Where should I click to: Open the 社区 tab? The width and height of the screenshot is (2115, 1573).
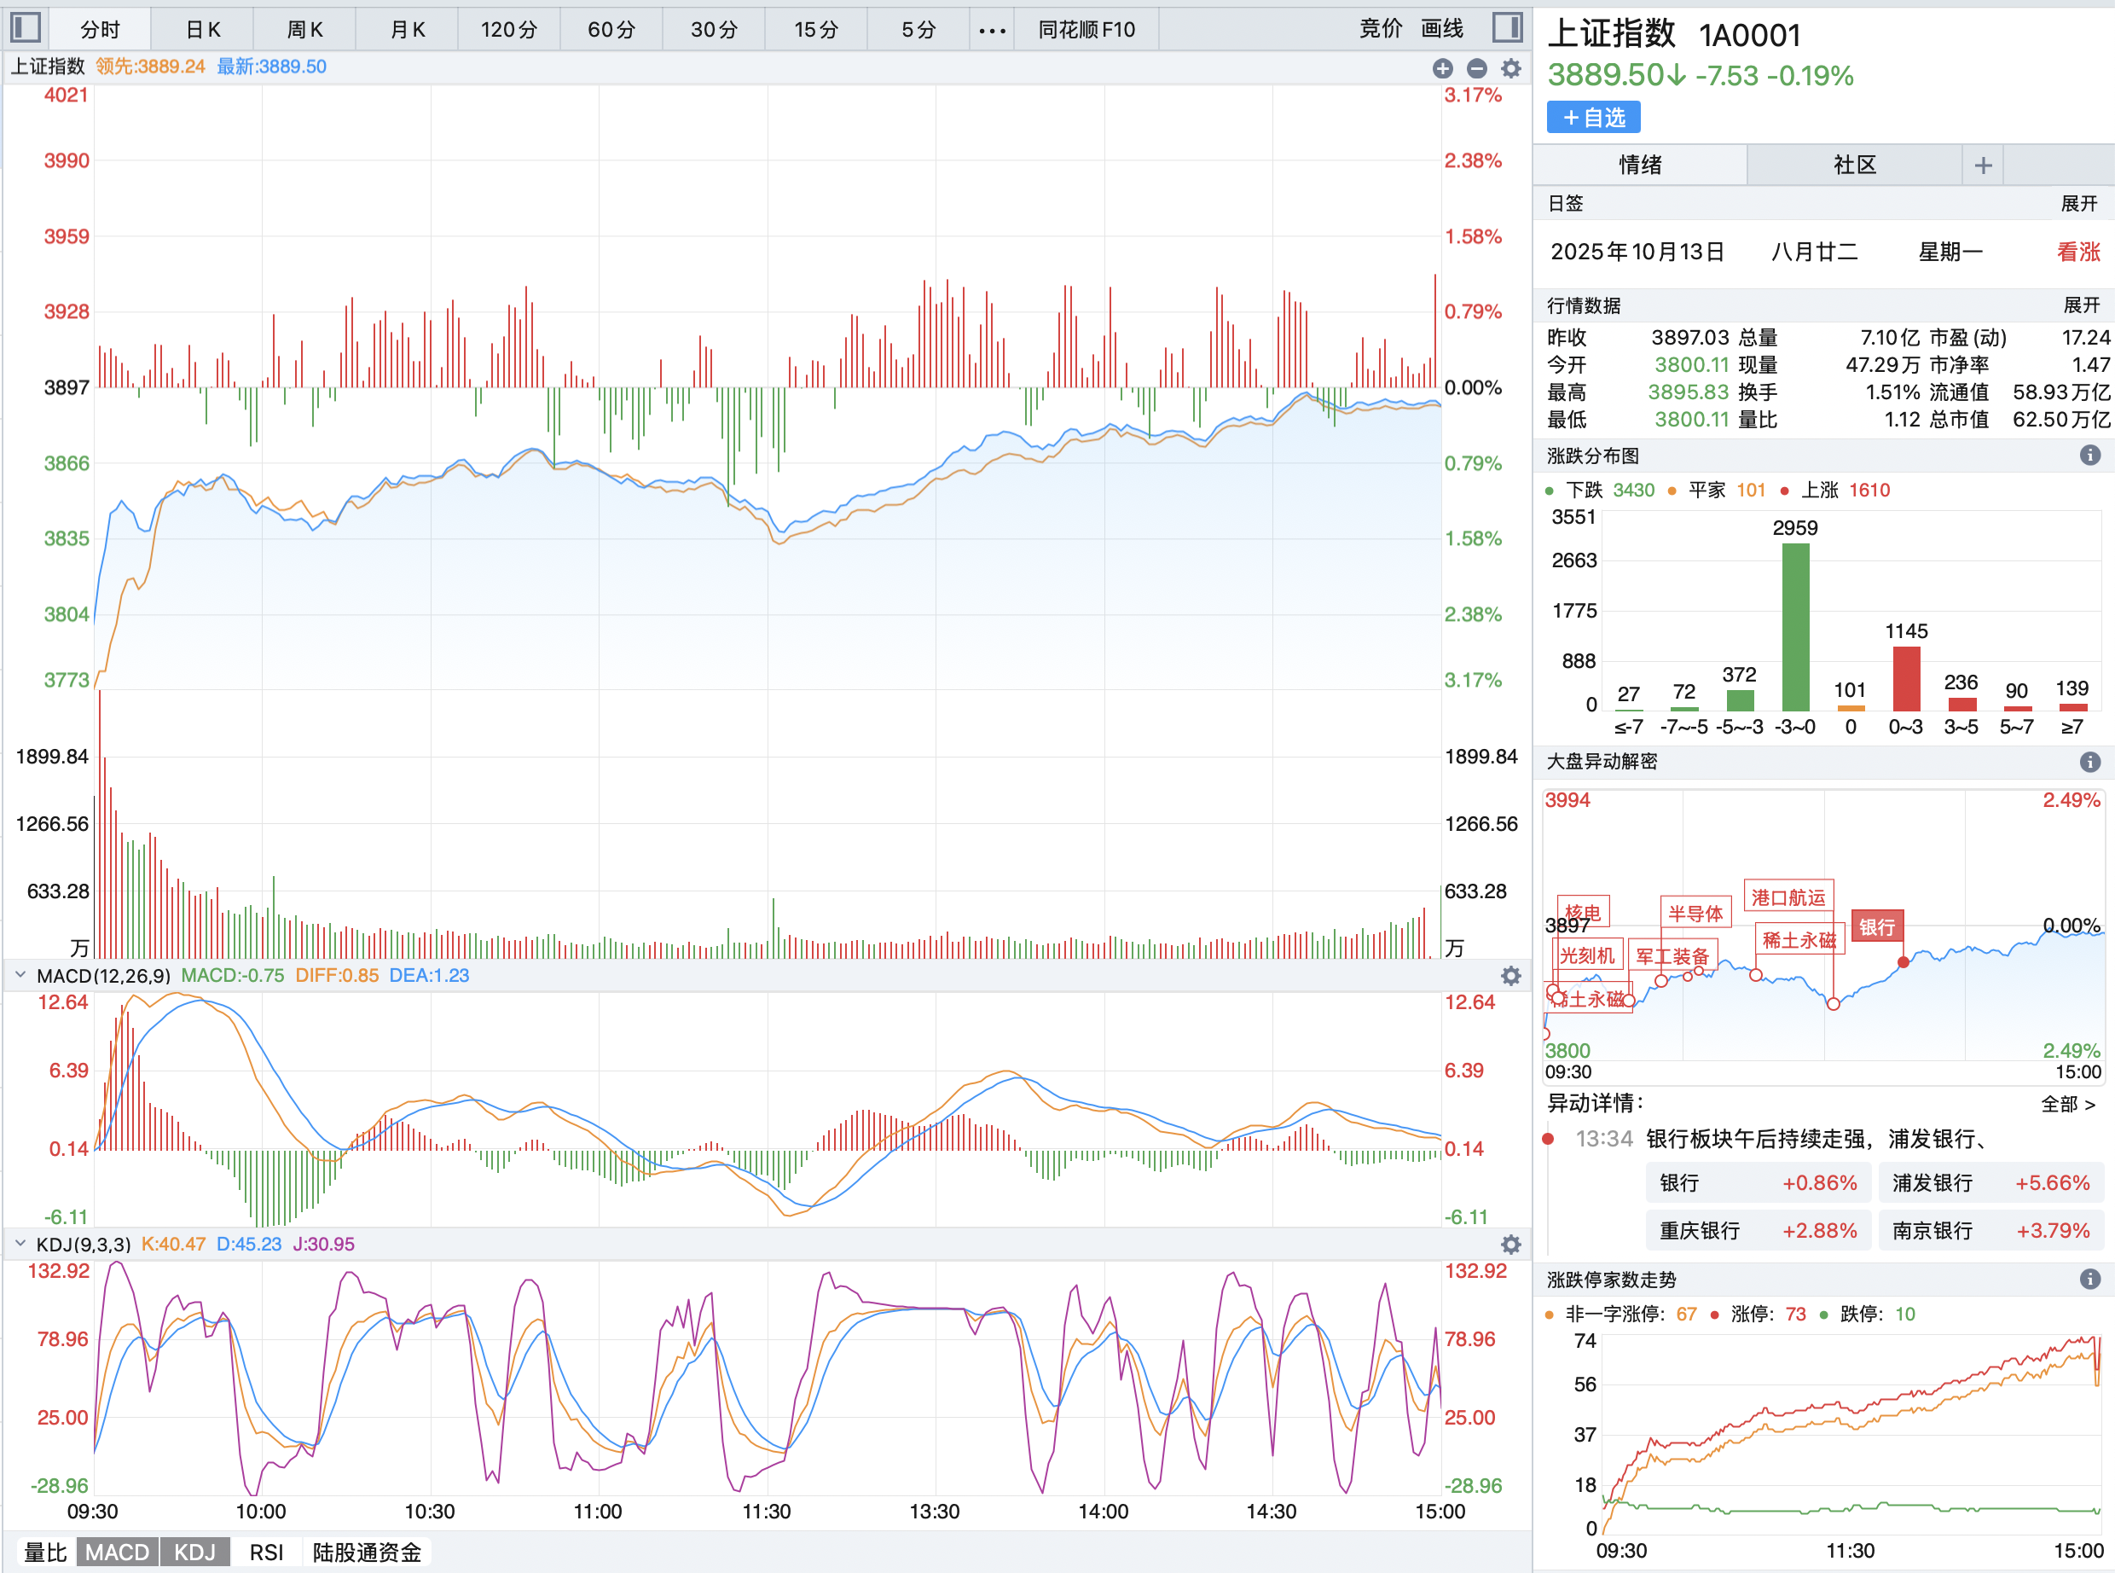pos(1854,165)
